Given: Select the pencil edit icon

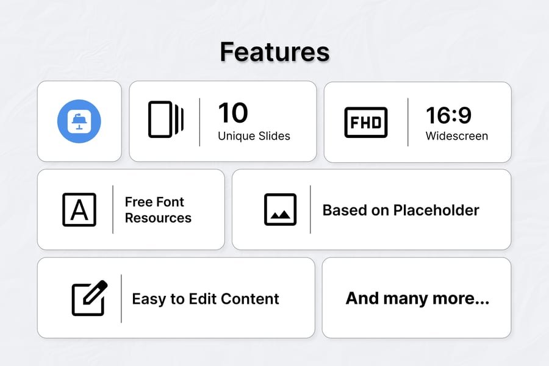Looking at the screenshot, I should [x=90, y=298].
